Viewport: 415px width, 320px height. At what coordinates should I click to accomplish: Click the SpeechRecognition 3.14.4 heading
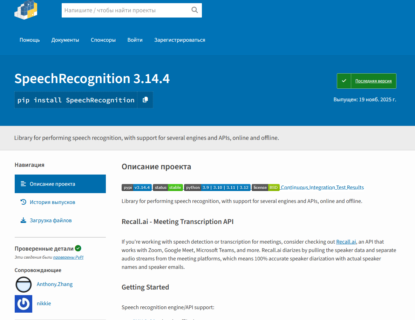click(92, 79)
